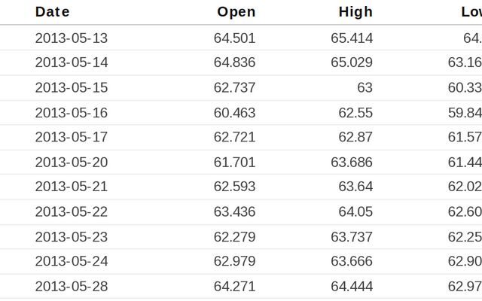Click the Open column header
Screen dimensions: 482x301
coord(236,12)
